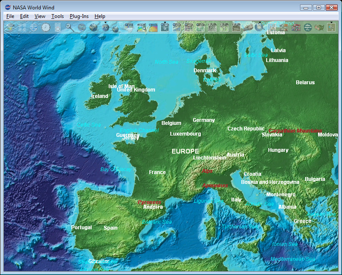Click the 'Hungary' country label
This screenshot has height=275, width=342.
pos(278,150)
